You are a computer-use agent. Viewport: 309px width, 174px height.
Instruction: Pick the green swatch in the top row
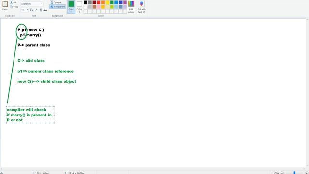click(112, 2)
